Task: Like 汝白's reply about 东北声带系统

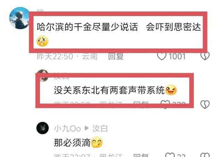Action: [165, 104]
